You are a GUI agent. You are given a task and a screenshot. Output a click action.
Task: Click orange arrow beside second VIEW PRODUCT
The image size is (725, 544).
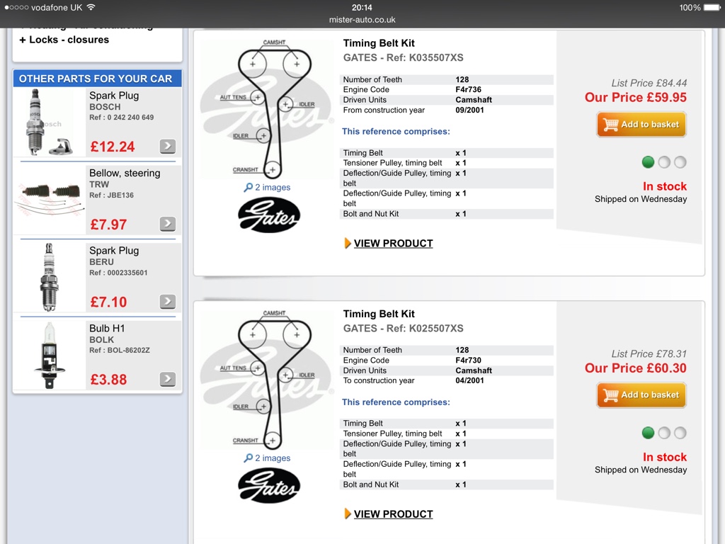coord(348,514)
